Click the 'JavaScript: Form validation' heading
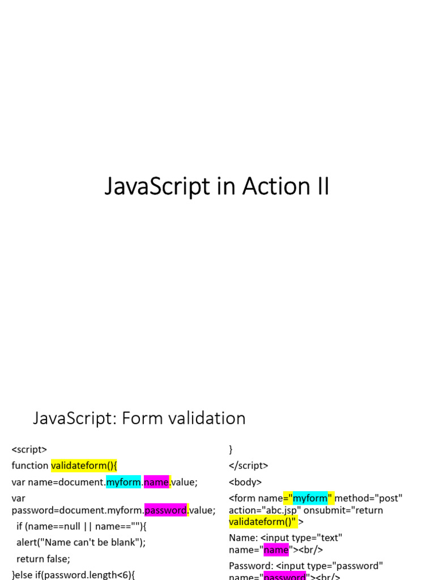Image resolution: width=435 pixels, height=580 pixels. point(139,419)
